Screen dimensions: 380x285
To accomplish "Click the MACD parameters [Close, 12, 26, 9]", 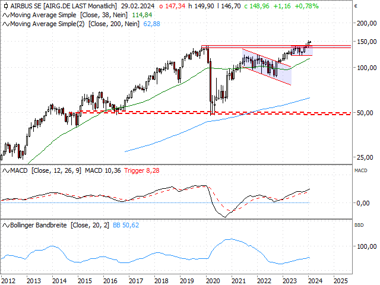I will click(x=56, y=170).
